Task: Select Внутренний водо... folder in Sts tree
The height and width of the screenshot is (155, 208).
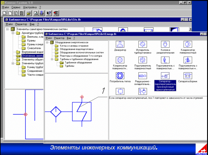Action: tap(33, 52)
